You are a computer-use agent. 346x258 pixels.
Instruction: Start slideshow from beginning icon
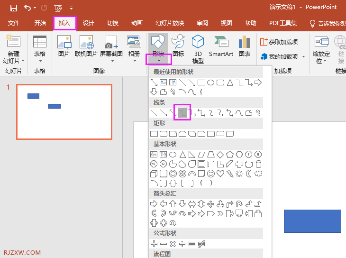(x=58, y=8)
